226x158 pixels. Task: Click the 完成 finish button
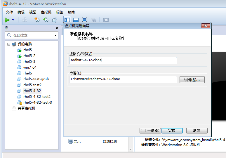[x=172, y=131]
